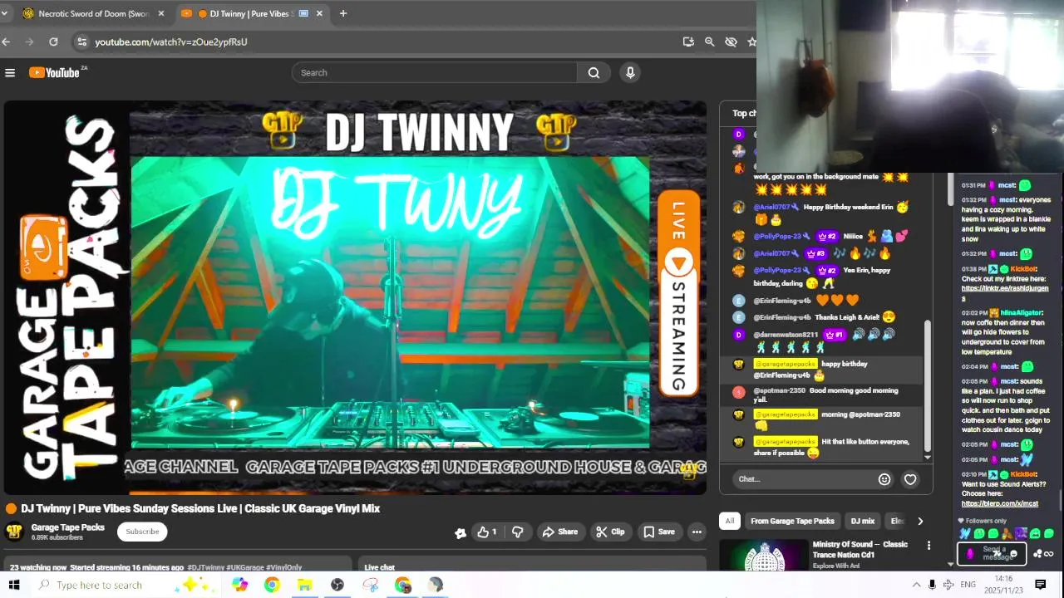Image resolution: width=1064 pixels, height=598 pixels.
Task: Dislike the DJ Twinny video
Action: pyautogui.click(x=517, y=532)
